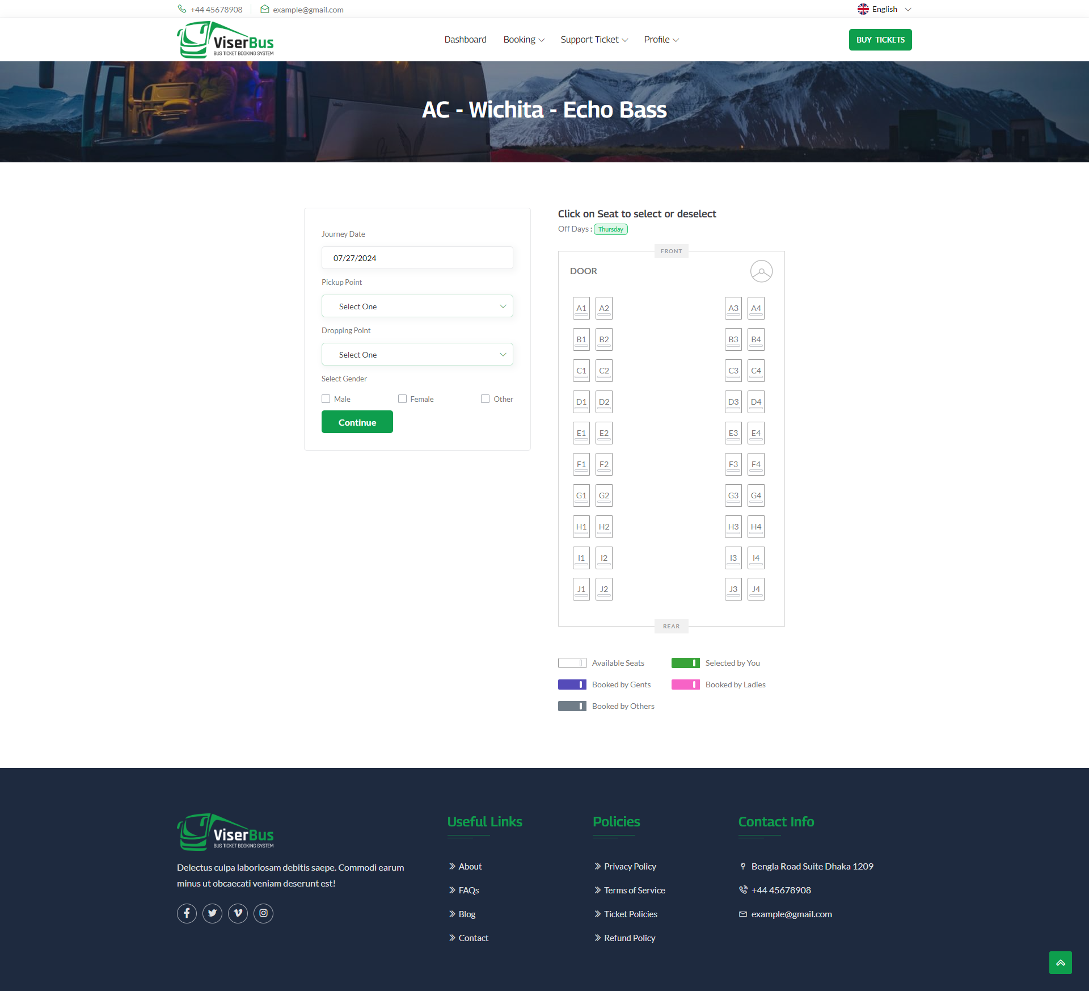
Task: Open the Refund Policy link
Action: [629, 938]
